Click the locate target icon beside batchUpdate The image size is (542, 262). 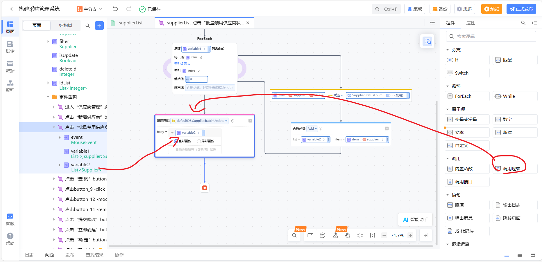pyautogui.click(x=232, y=121)
